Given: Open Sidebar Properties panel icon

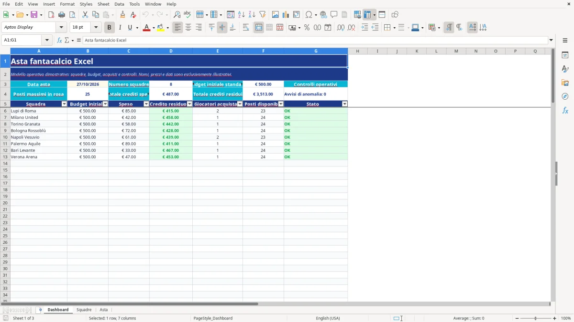Looking at the screenshot, I should click(x=565, y=55).
